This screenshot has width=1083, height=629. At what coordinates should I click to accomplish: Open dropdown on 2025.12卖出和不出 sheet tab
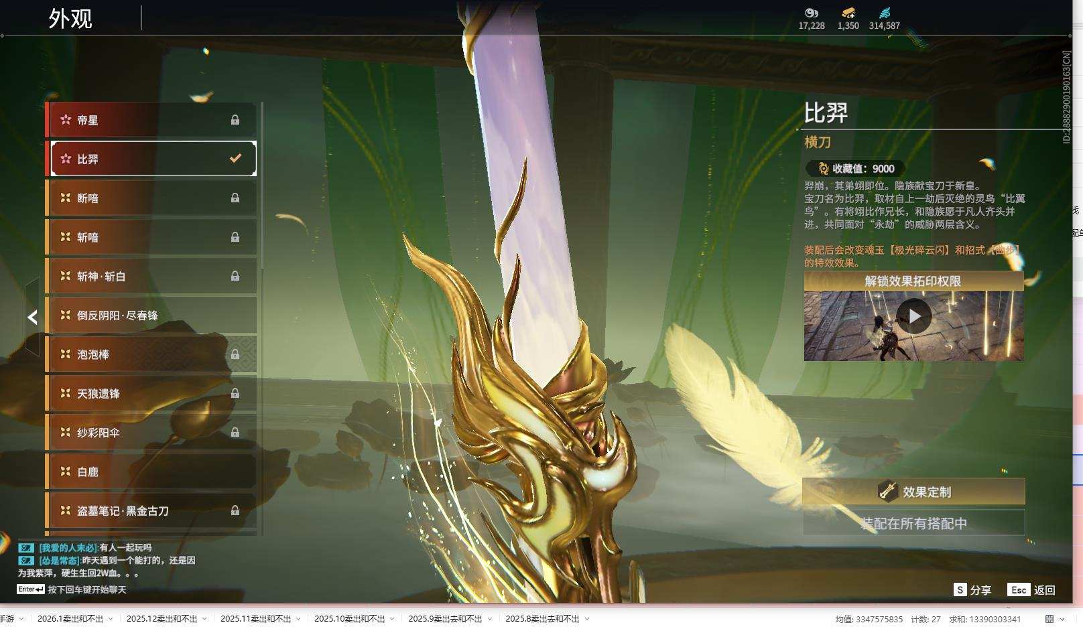tap(204, 619)
